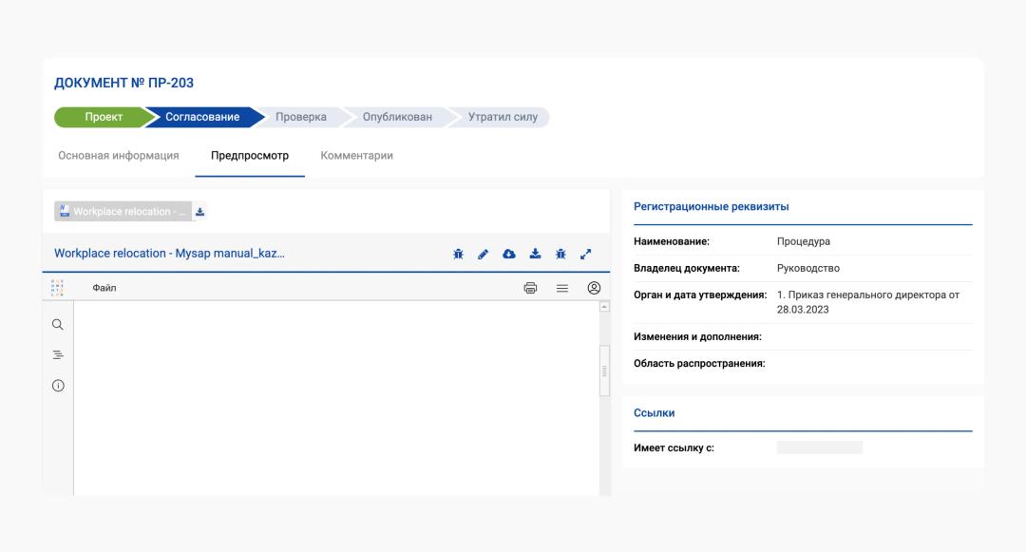Expand document preview to fullscreen
This screenshot has width=1026, height=552.
point(586,254)
